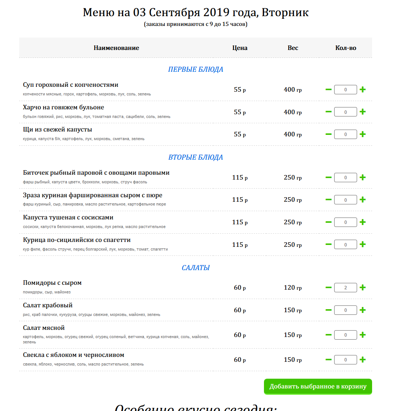Select quantity box for Салат крабовый
The image size is (395, 411).
pos(345,310)
